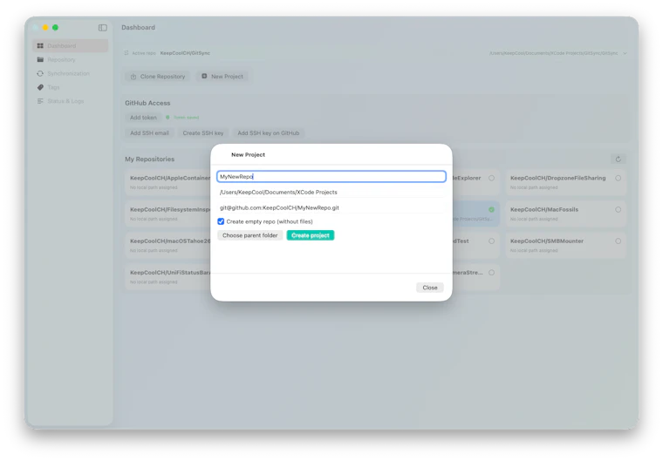Select radio button on the ...meraStre... card
This screenshot has width=663, height=461.
[491, 273]
